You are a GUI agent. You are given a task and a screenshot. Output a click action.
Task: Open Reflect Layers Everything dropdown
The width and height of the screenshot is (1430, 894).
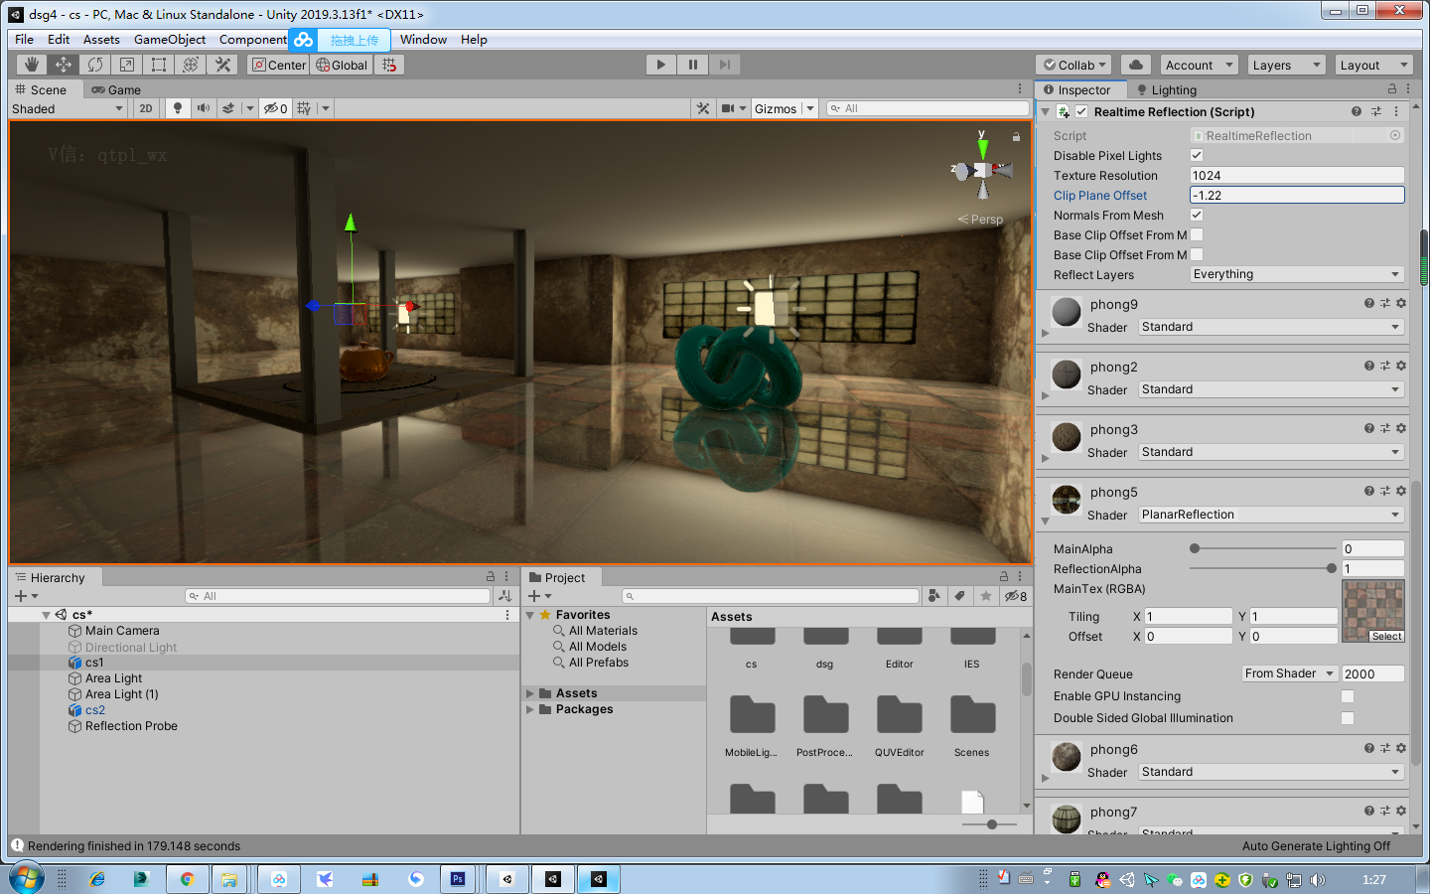pyautogui.click(x=1297, y=274)
